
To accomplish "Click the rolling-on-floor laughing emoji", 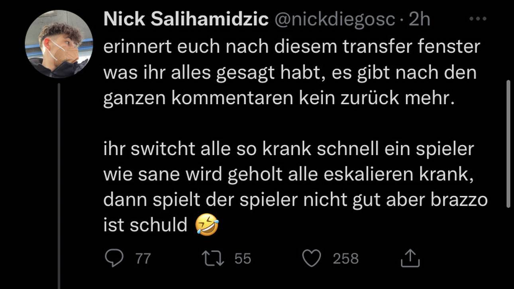I will click(x=207, y=226).
